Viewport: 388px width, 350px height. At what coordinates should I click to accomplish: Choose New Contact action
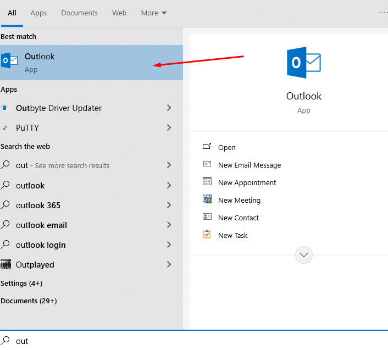click(x=239, y=218)
